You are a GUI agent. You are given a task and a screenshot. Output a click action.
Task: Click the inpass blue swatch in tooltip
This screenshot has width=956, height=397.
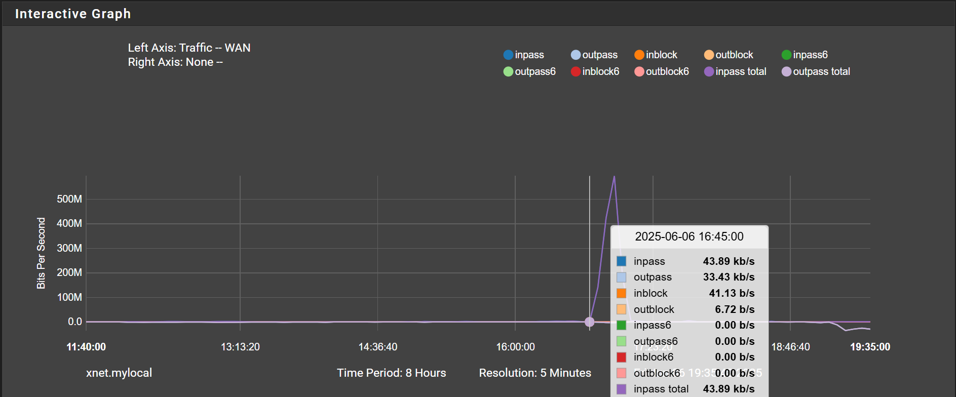pyautogui.click(x=621, y=261)
